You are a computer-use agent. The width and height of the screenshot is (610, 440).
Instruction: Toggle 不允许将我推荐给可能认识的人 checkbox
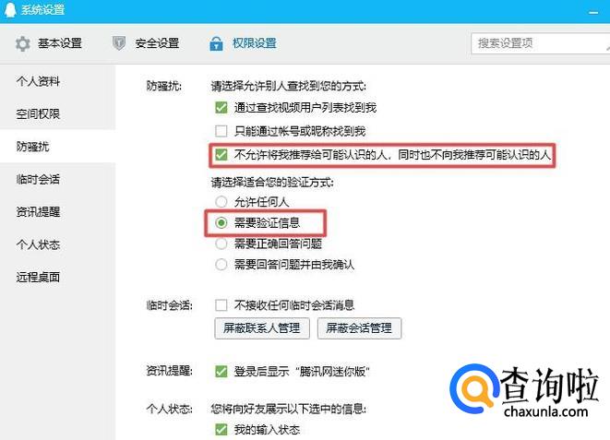(221, 155)
